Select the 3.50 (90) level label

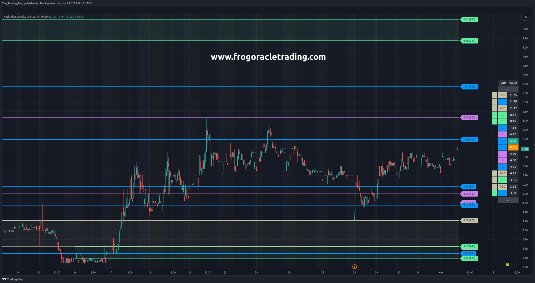468,253
